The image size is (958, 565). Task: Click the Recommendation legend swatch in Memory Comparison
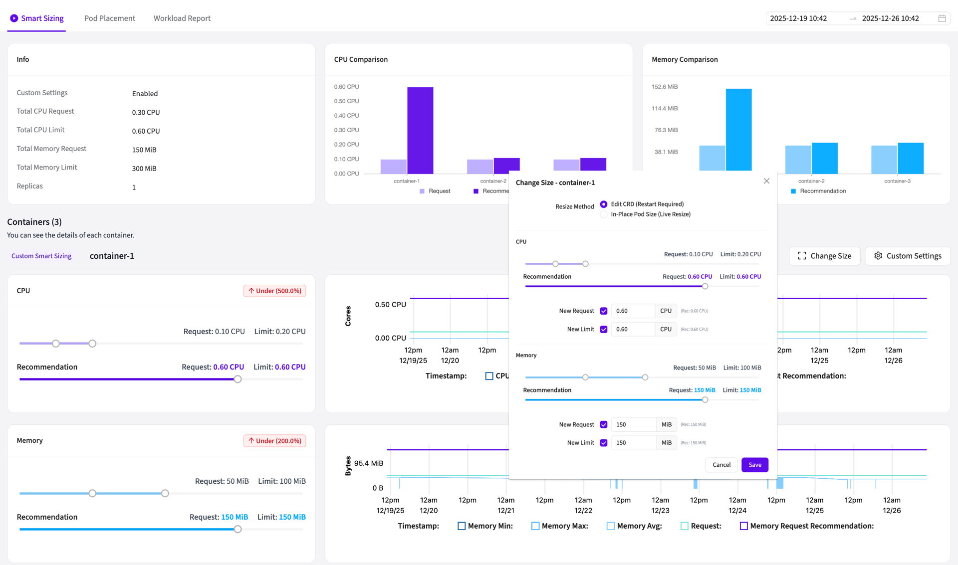coord(793,191)
